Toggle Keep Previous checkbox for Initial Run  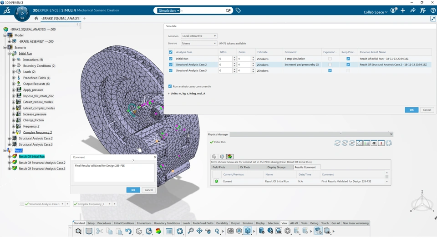click(x=348, y=59)
